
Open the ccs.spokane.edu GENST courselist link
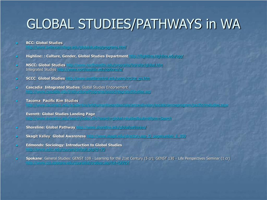coord(78,163)
